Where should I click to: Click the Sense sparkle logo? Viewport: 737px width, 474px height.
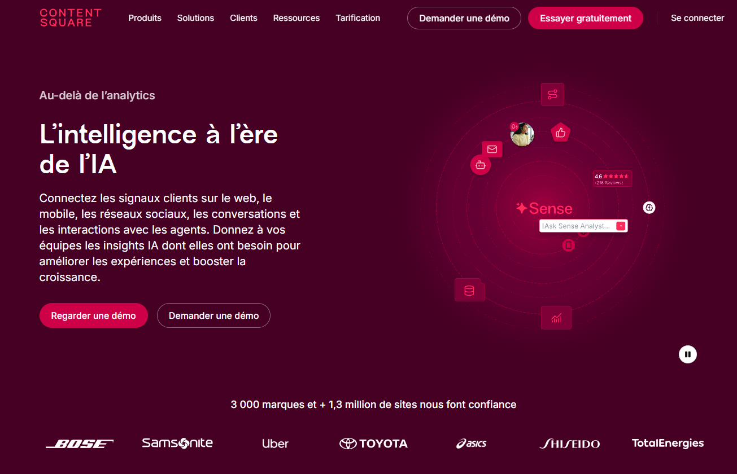pyautogui.click(x=544, y=208)
